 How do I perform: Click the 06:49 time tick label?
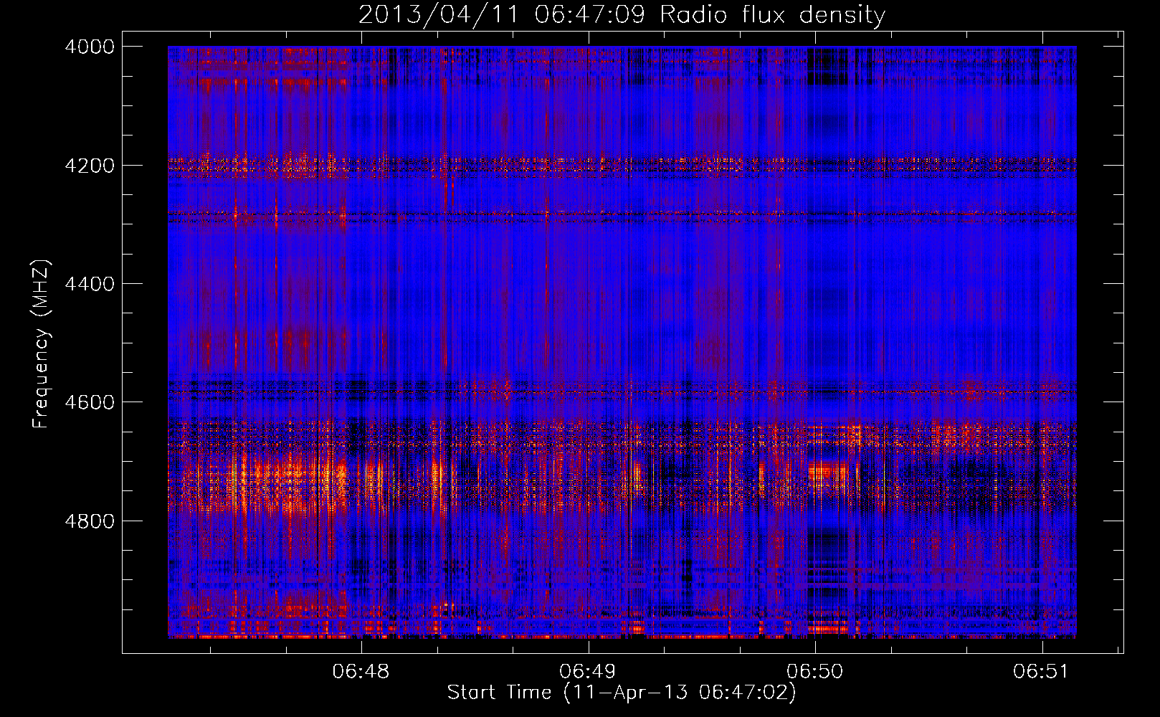(588, 672)
